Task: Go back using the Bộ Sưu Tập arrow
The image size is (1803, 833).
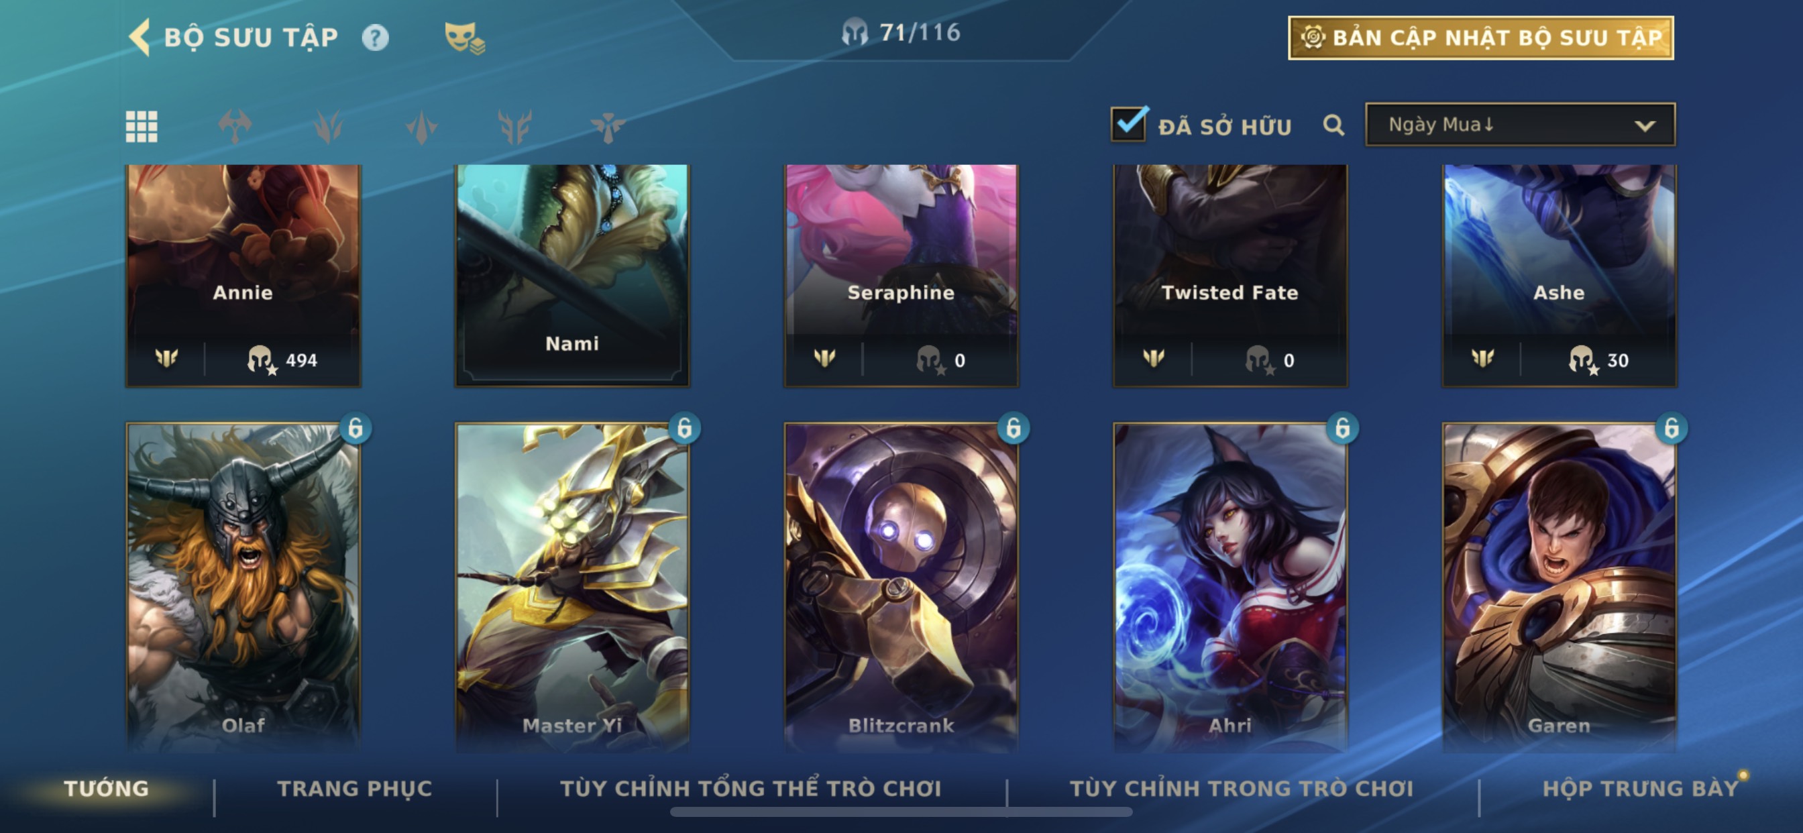Action: click(x=140, y=37)
